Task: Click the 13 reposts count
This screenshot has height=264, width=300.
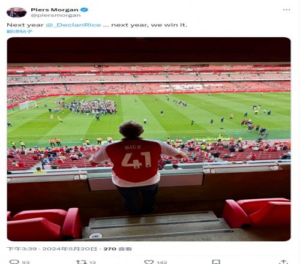Action: click(92, 262)
